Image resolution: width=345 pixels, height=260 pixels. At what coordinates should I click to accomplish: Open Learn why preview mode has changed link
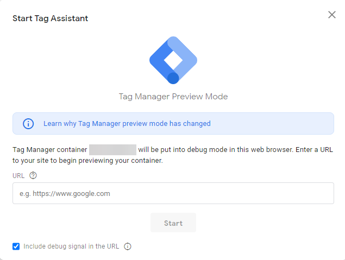coord(127,124)
